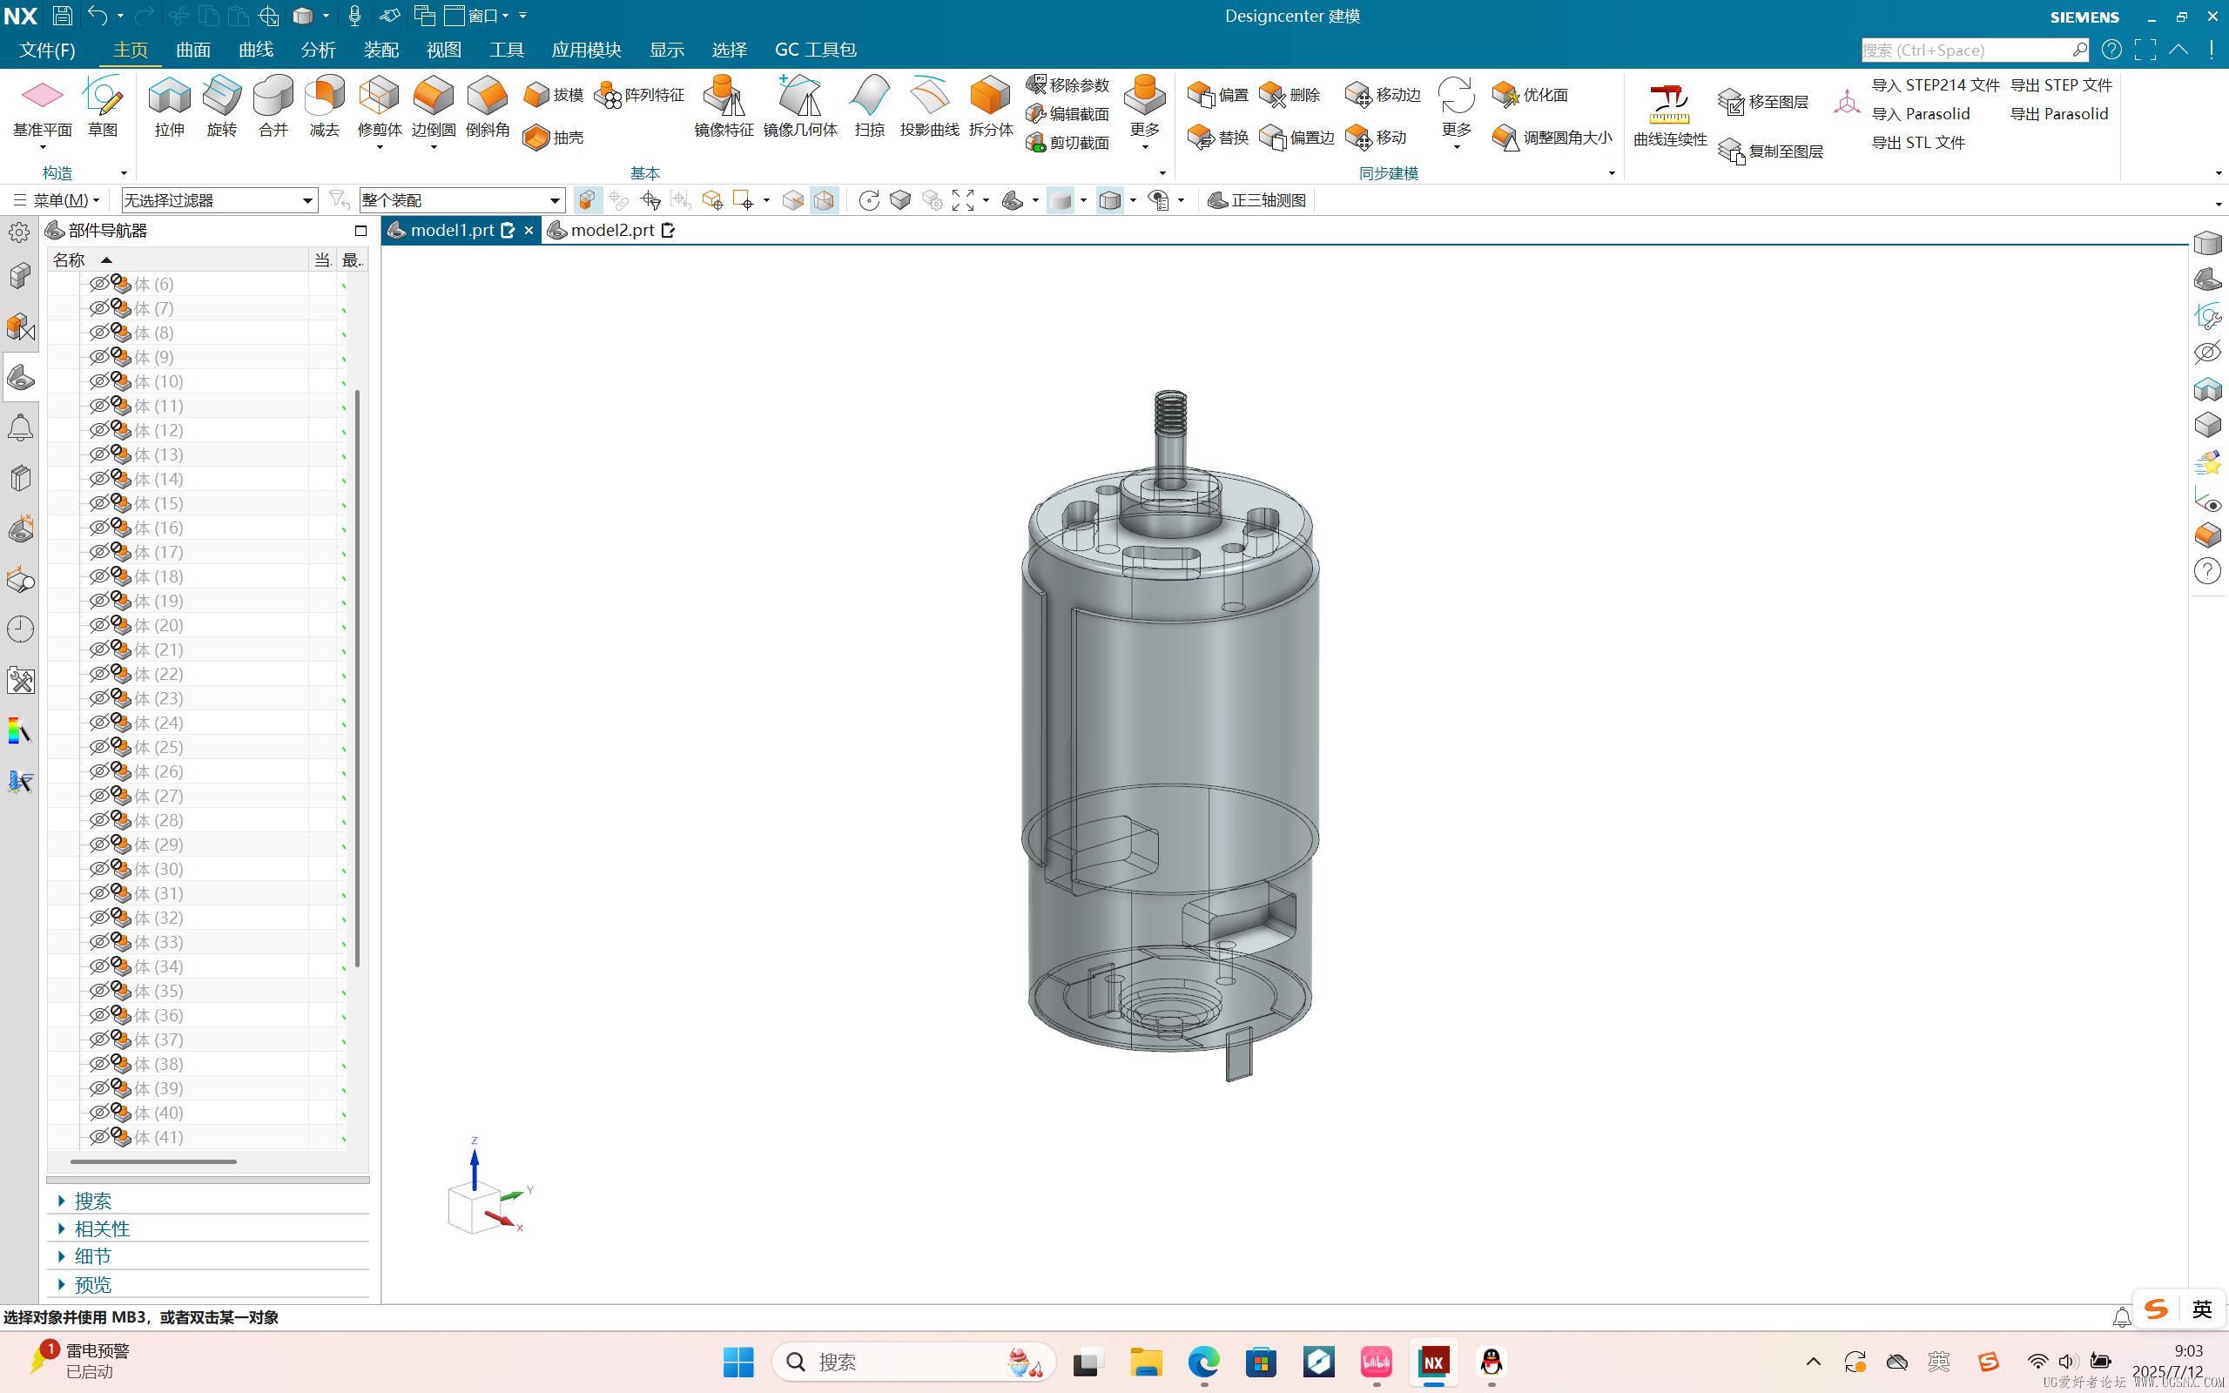Toggle visibility of 体 (20)

98,624
